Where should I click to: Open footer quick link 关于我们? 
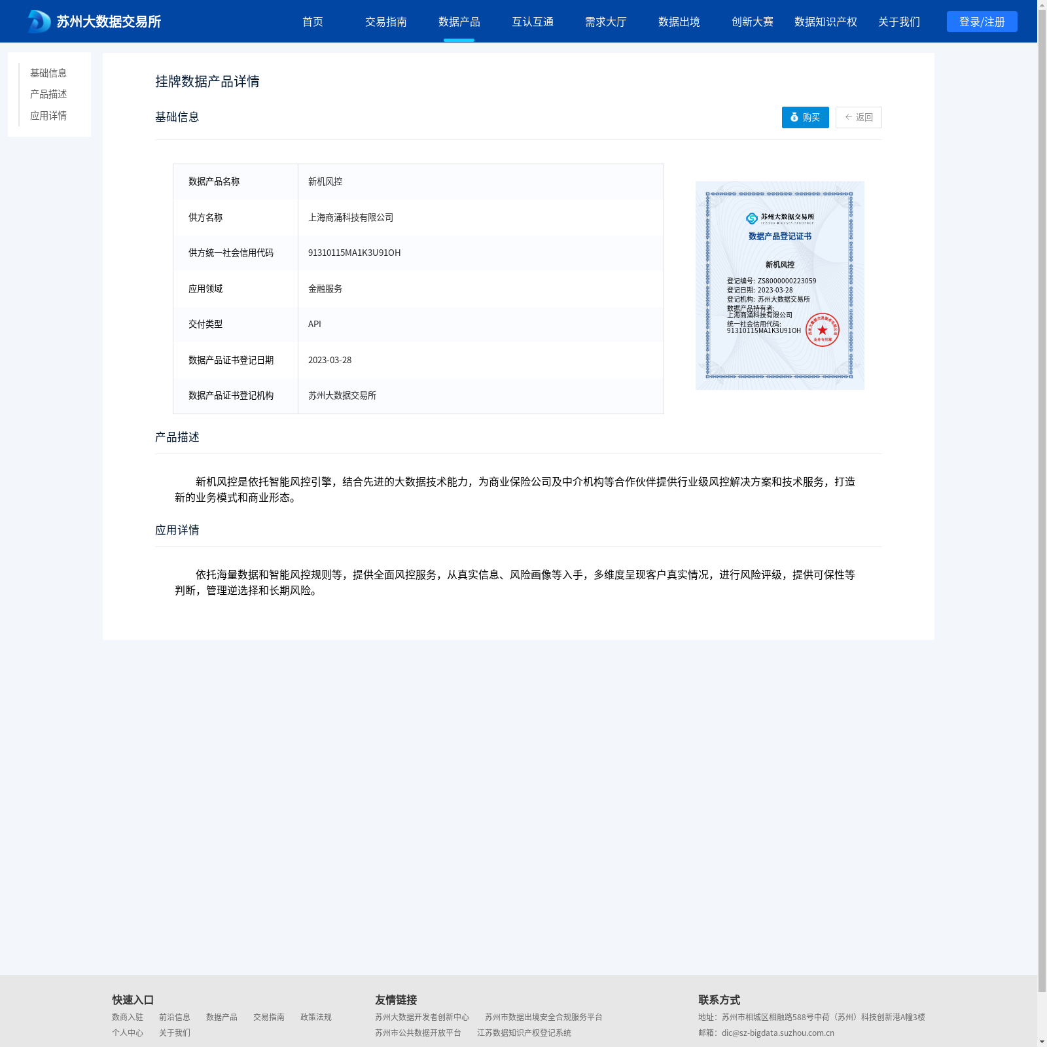(175, 1033)
